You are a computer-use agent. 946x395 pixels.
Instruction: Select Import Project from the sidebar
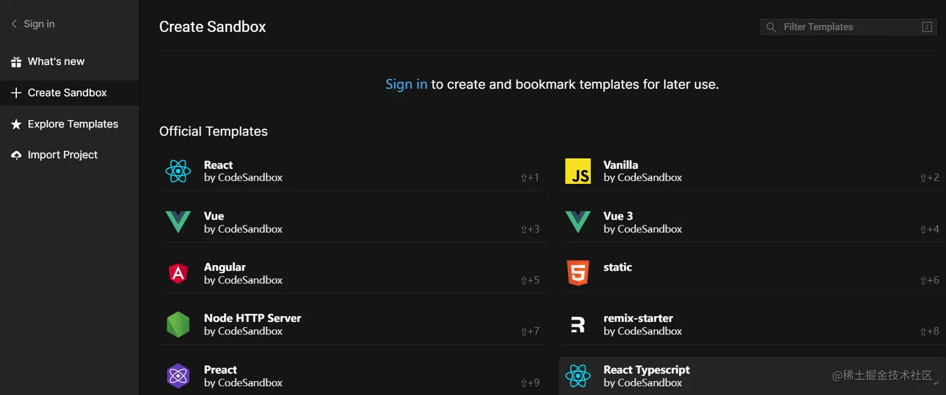click(63, 155)
